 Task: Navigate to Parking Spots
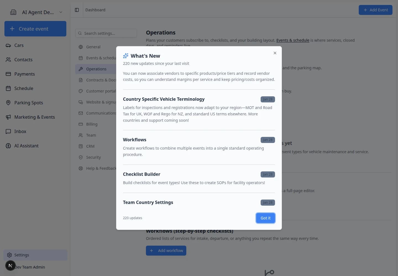[35, 103]
